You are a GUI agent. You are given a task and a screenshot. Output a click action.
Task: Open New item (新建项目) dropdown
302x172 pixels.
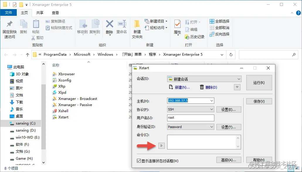pos(156,21)
